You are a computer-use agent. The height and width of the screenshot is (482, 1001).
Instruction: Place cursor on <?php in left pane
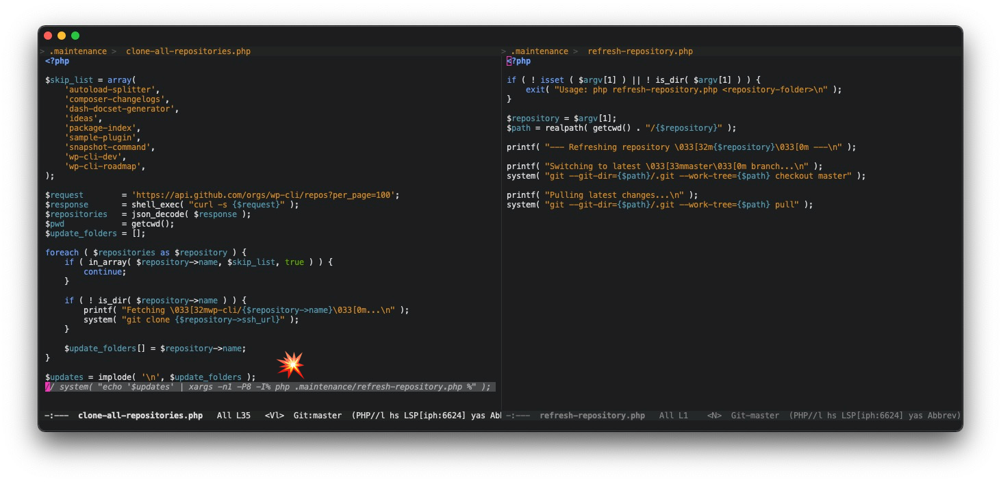pos(58,61)
